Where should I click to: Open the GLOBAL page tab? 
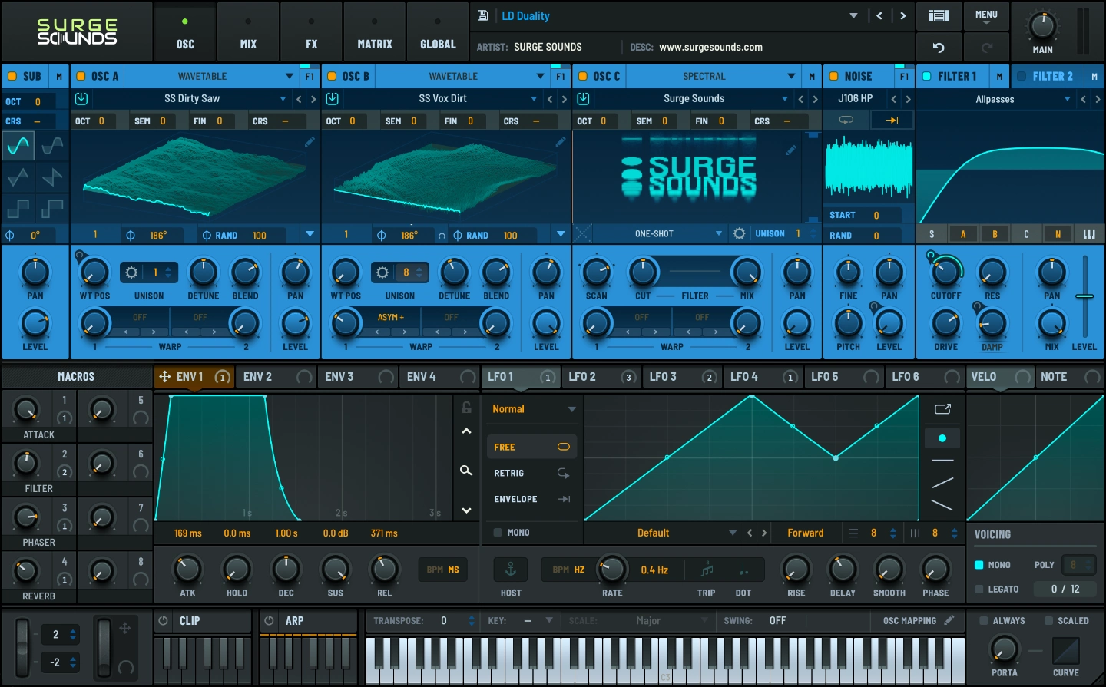(x=438, y=31)
